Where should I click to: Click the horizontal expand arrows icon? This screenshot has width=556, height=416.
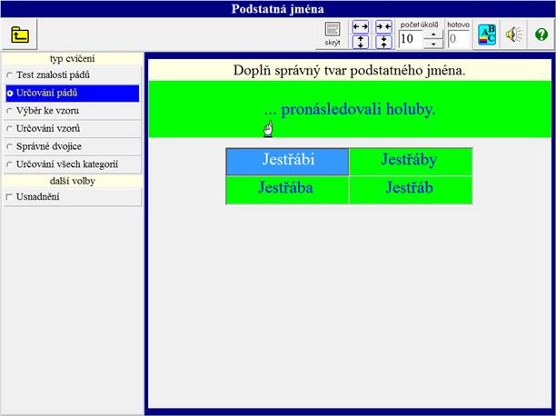(361, 27)
